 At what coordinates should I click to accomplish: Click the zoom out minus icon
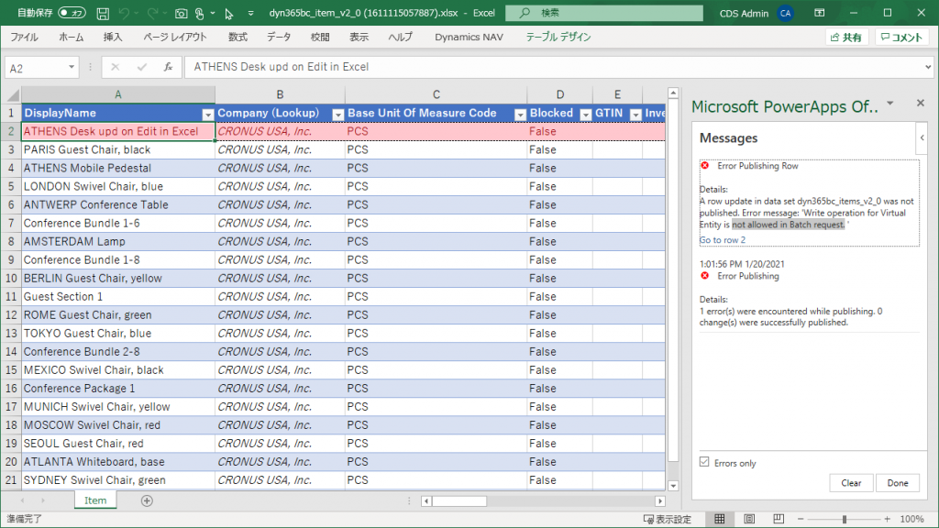pos(801,519)
